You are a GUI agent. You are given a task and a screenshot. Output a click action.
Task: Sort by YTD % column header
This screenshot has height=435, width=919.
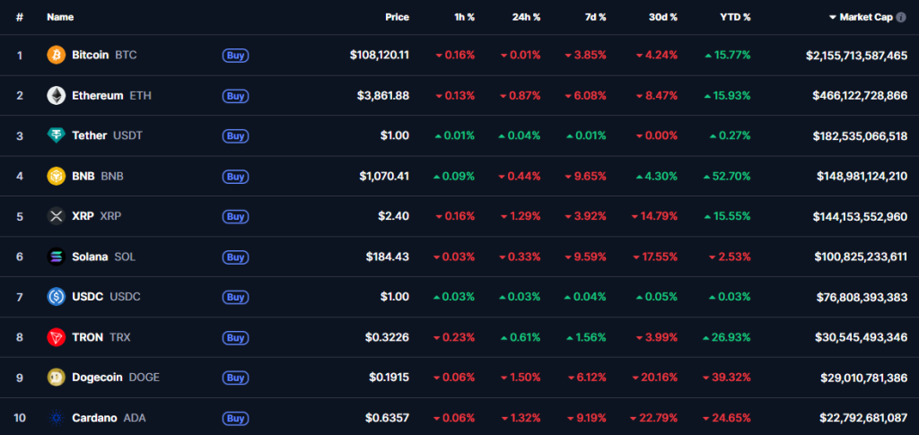(x=735, y=17)
